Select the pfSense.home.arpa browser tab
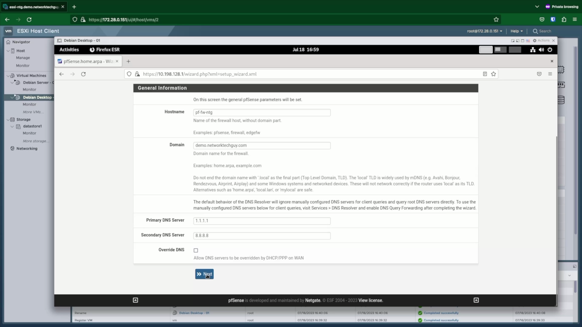 (x=88, y=61)
